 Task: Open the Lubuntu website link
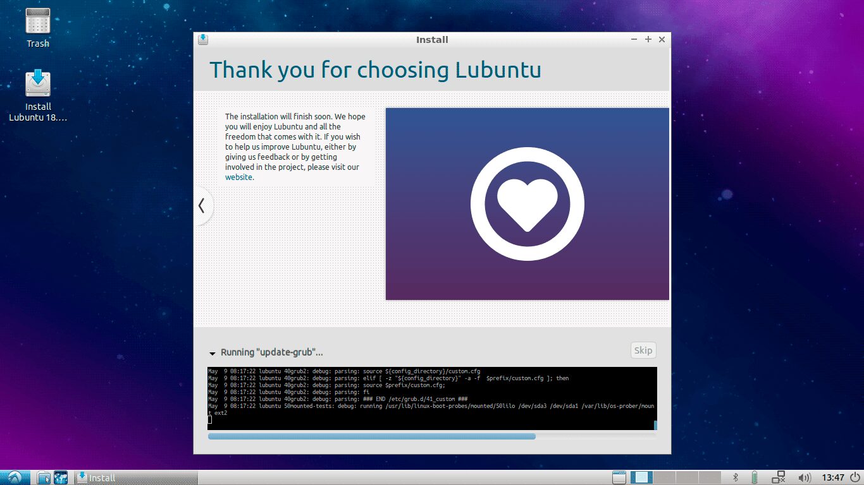(x=238, y=177)
